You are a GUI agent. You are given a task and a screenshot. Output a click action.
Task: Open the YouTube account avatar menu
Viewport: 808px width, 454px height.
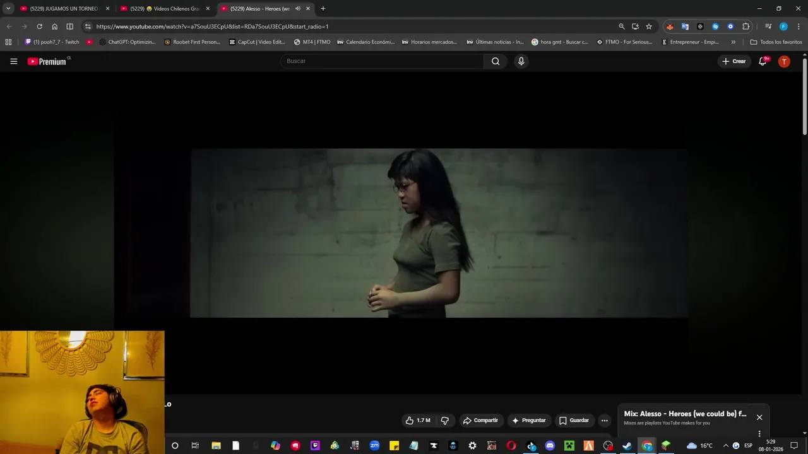click(784, 61)
